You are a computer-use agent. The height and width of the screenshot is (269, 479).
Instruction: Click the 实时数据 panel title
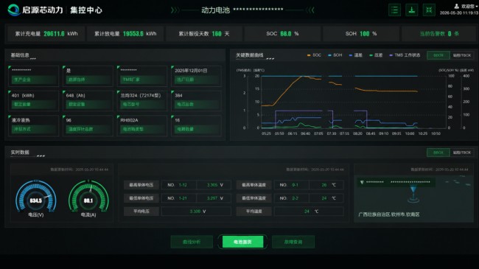(x=20, y=153)
